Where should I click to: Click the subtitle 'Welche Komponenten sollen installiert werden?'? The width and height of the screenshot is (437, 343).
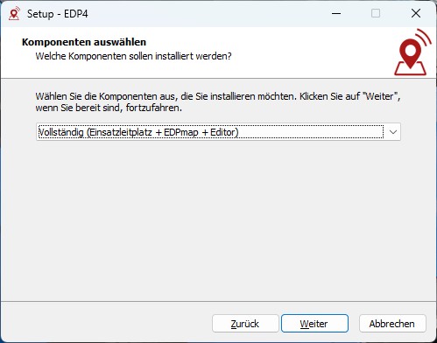coord(133,56)
